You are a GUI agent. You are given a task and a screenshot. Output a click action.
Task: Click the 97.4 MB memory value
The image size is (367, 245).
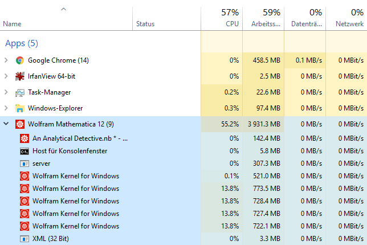point(268,108)
